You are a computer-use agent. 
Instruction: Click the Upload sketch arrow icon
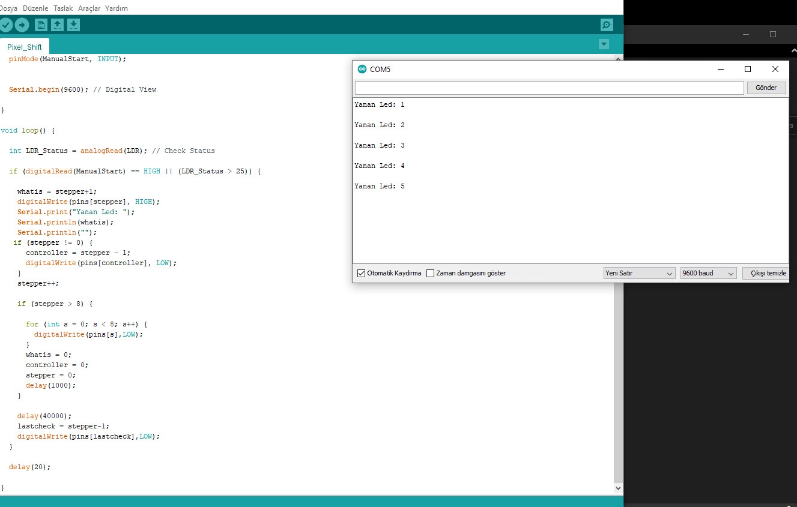tap(22, 25)
